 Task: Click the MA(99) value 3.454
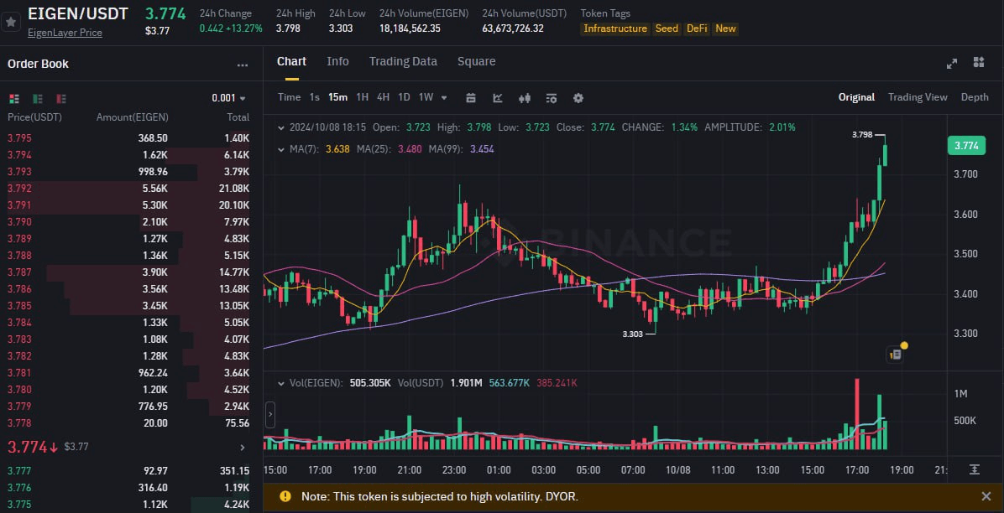click(x=483, y=149)
